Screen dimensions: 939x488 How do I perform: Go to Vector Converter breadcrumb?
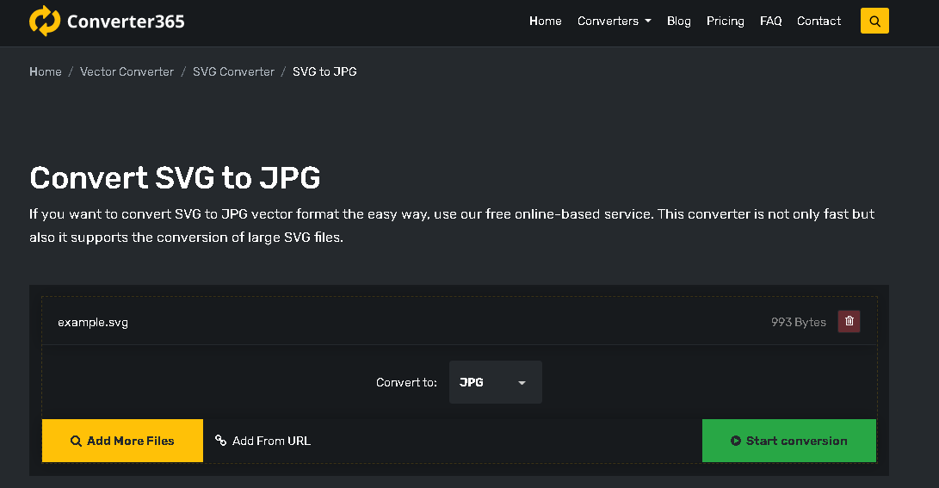(x=127, y=72)
